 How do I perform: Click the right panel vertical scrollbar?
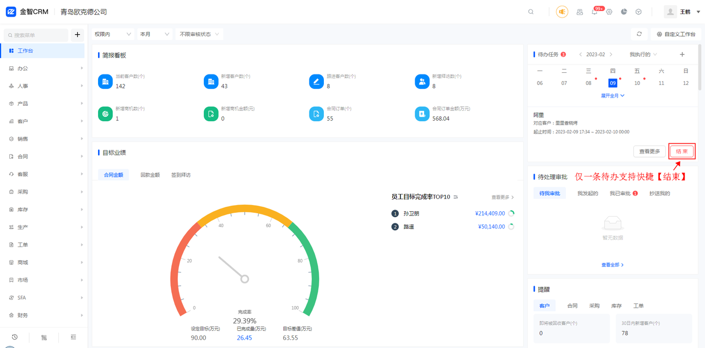pyautogui.click(x=700, y=68)
